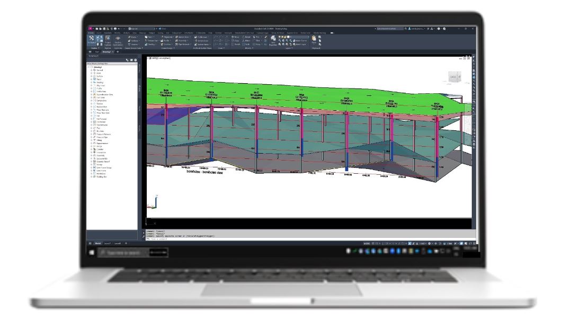Switch to the Drawing1 file tab
569x321 pixels.
click(105, 52)
